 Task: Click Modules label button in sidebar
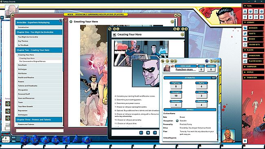pyautogui.click(x=256, y=28)
